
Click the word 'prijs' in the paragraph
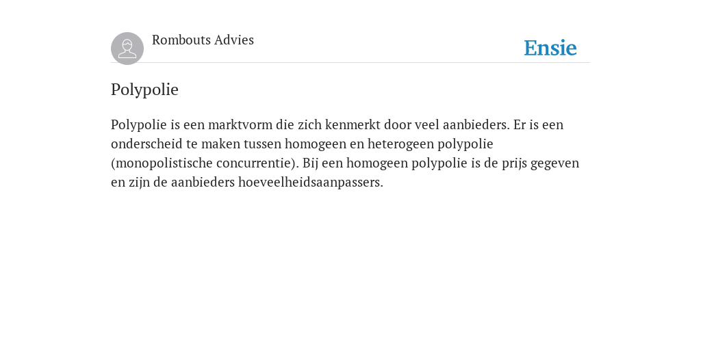click(514, 163)
